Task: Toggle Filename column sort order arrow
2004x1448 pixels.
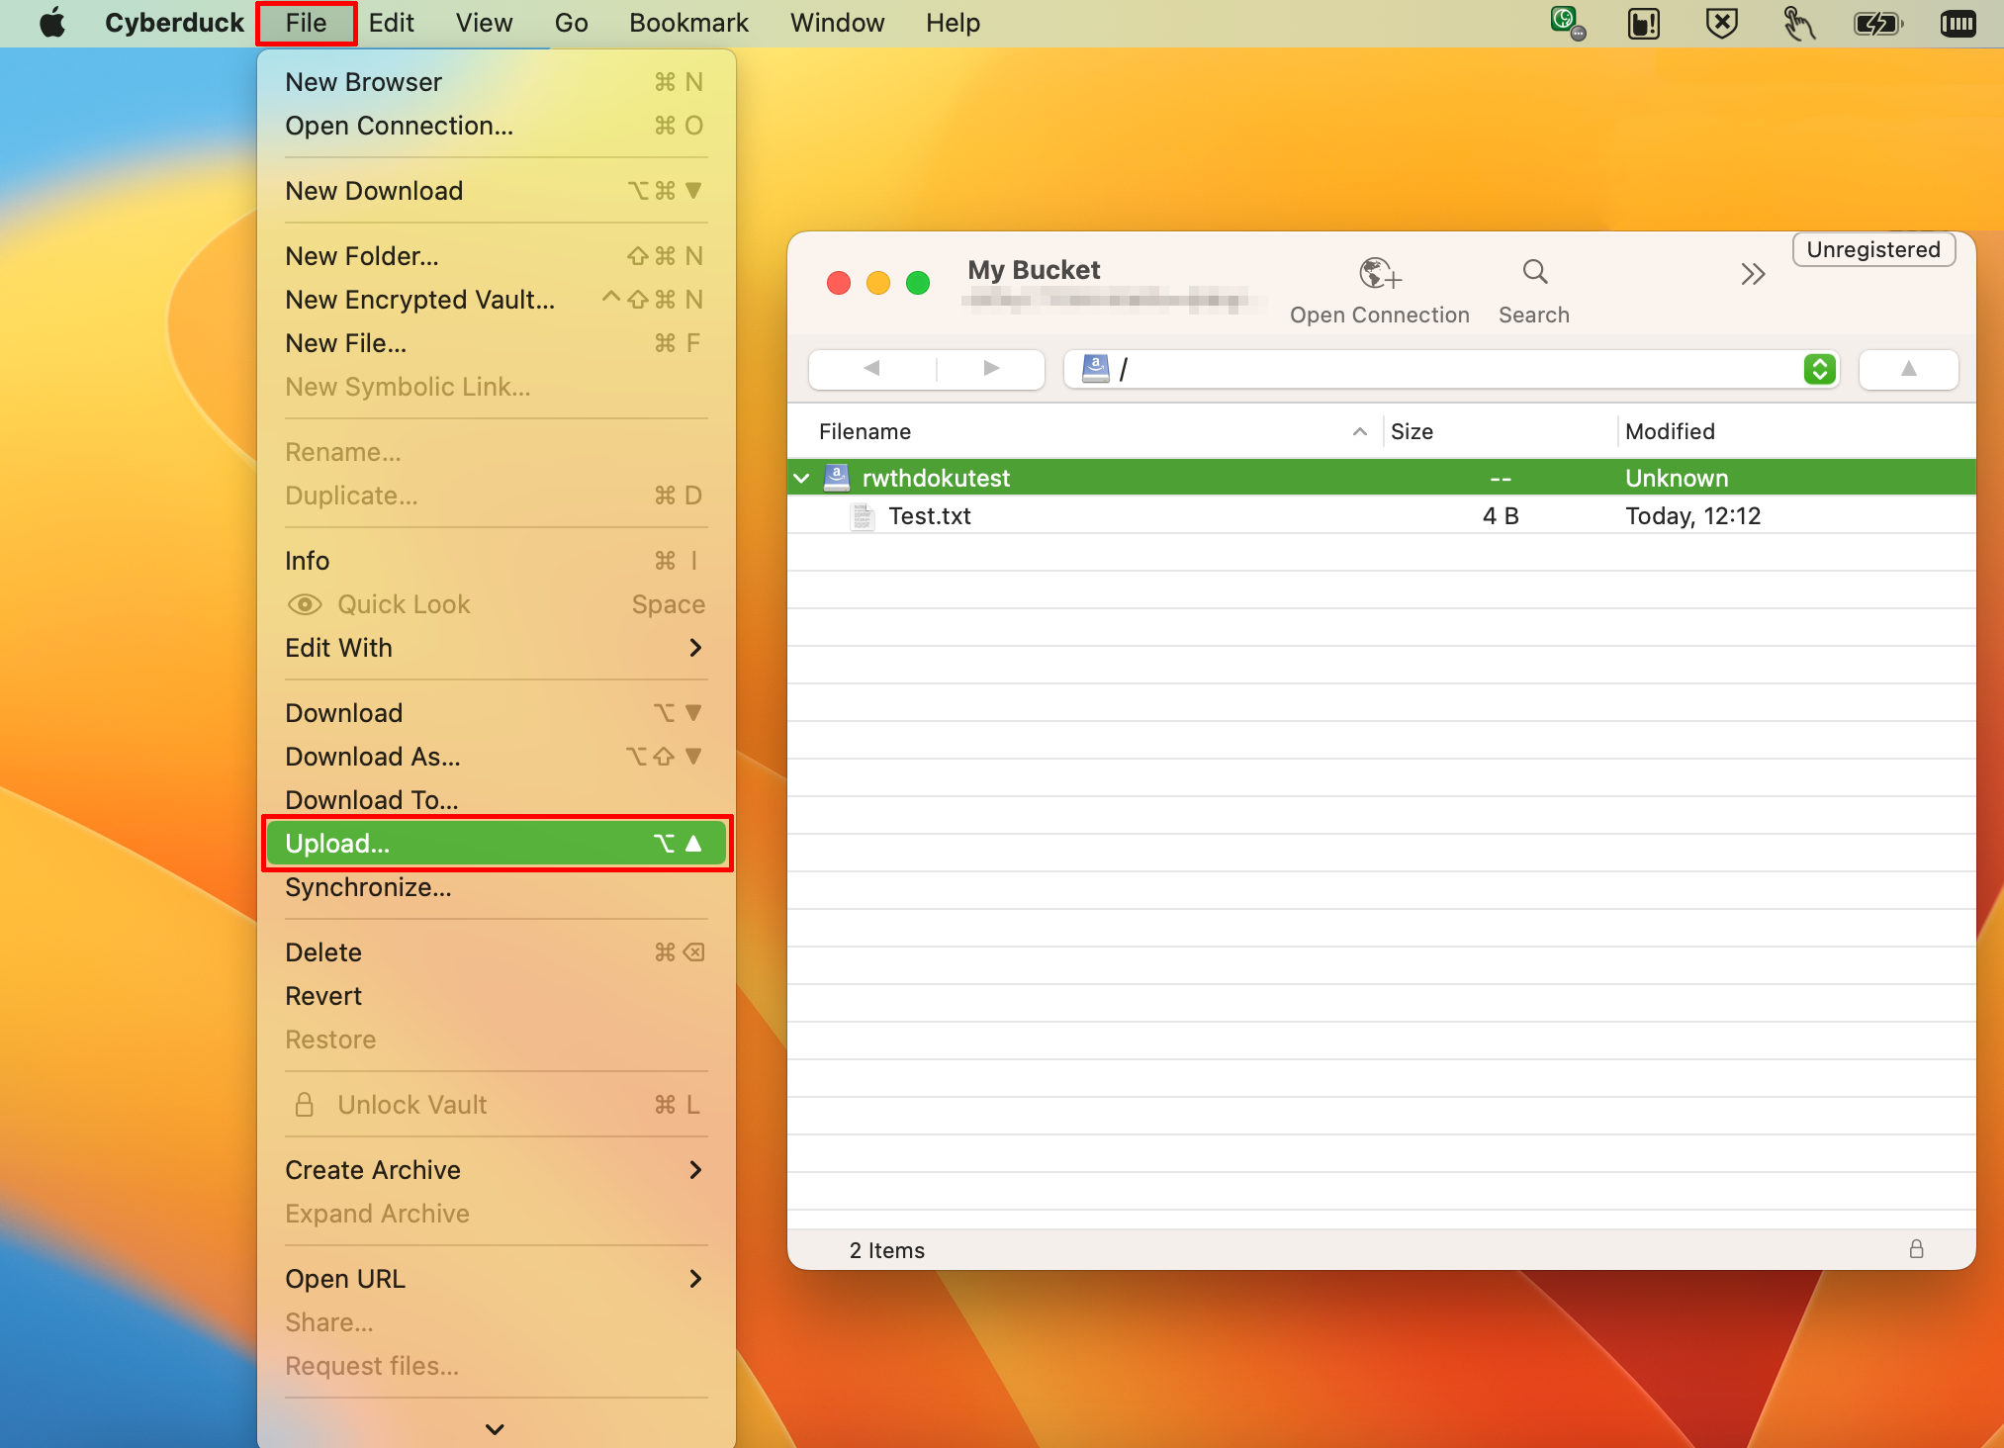Action: click(1360, 431)
